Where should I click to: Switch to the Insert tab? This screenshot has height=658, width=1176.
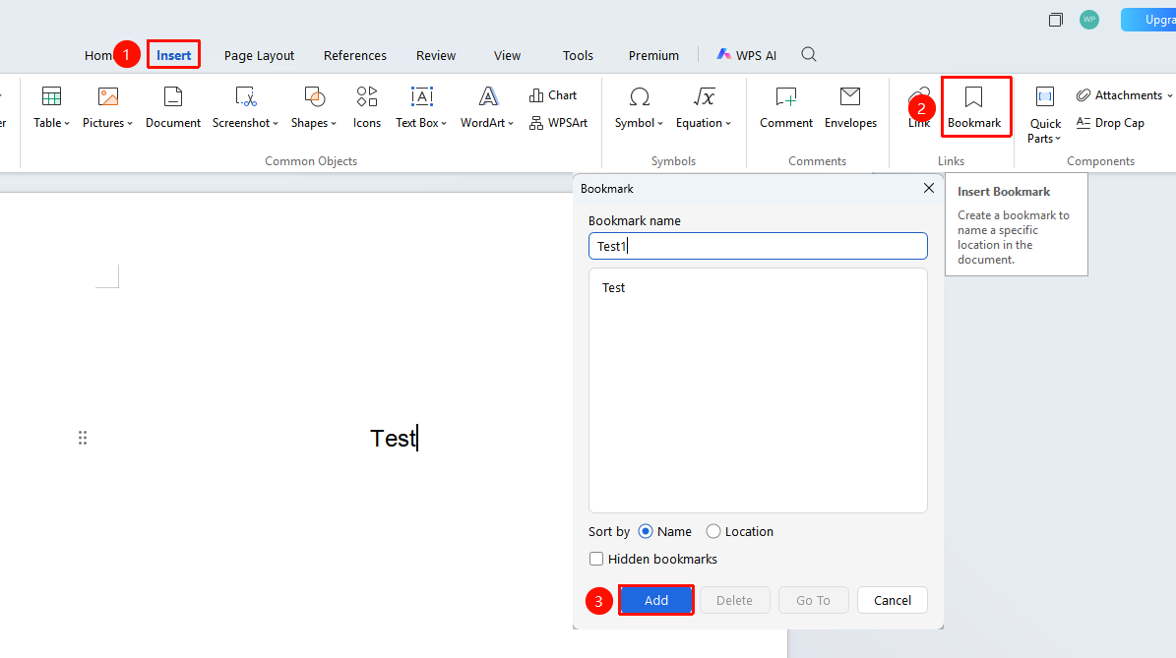pyautogui.click(x=173, y=55)
